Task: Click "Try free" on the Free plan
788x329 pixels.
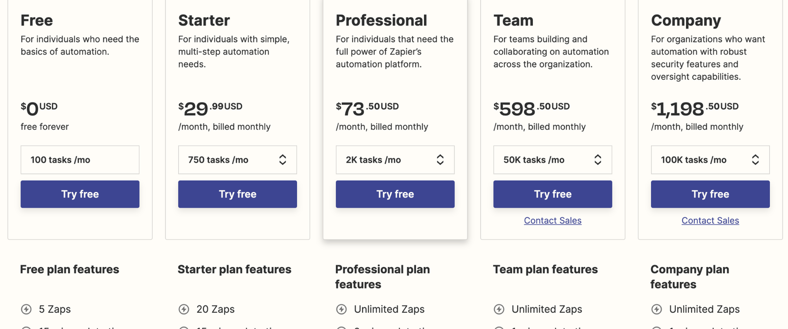Action: click(x=80, y=194)
